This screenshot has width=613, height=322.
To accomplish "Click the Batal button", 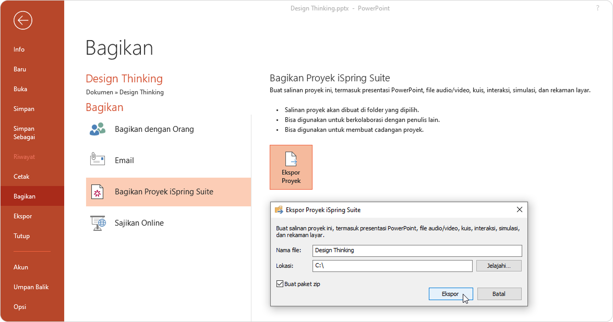I will point(499,294).
